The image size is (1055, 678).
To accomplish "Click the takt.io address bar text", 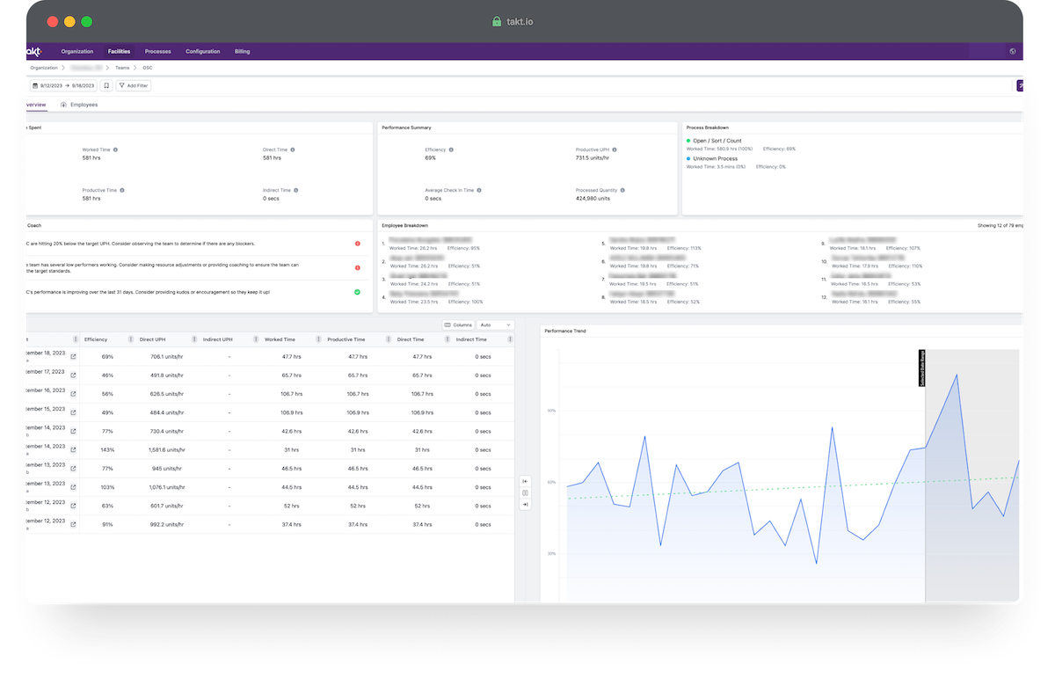I will click(520, 21).
